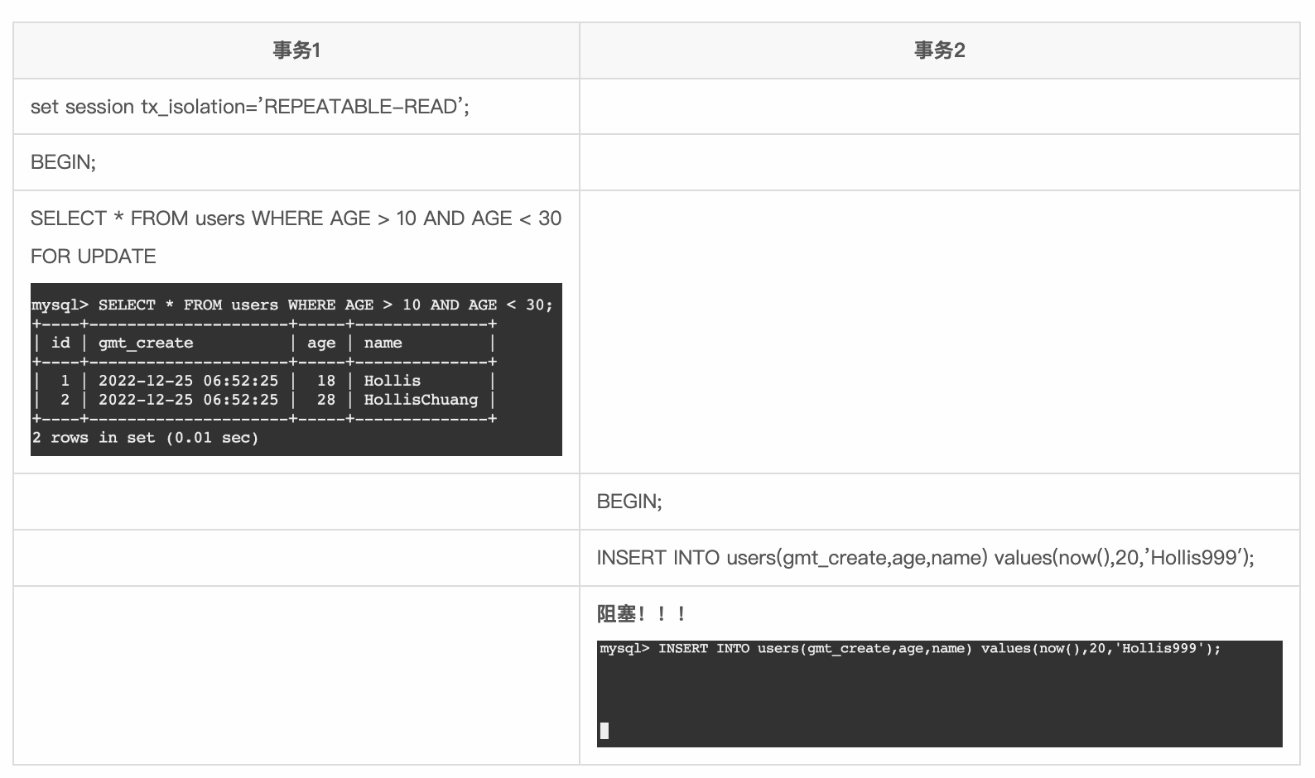Click BEGIN; in the 事务1 column
The height and width of the screenshot is (778, 1315).
click(x=63, y=162)
